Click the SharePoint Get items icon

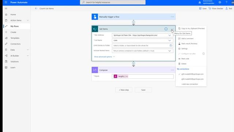(x=95, y=29)
